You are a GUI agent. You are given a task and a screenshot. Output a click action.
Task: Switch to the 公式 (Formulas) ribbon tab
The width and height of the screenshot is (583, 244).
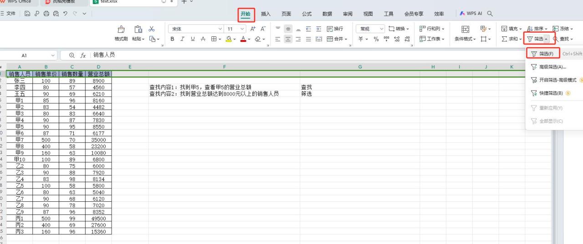point(307,14)
